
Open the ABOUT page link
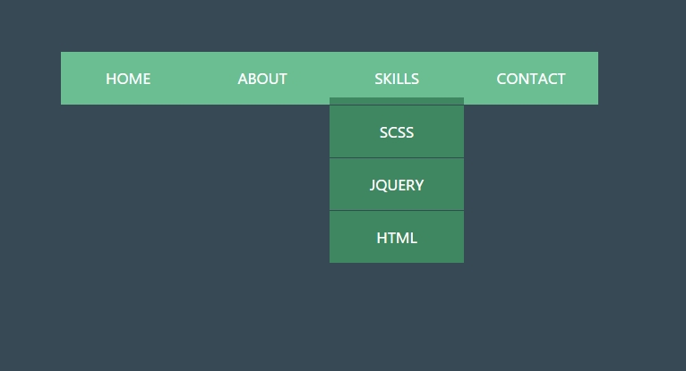[x=262, y=79]
